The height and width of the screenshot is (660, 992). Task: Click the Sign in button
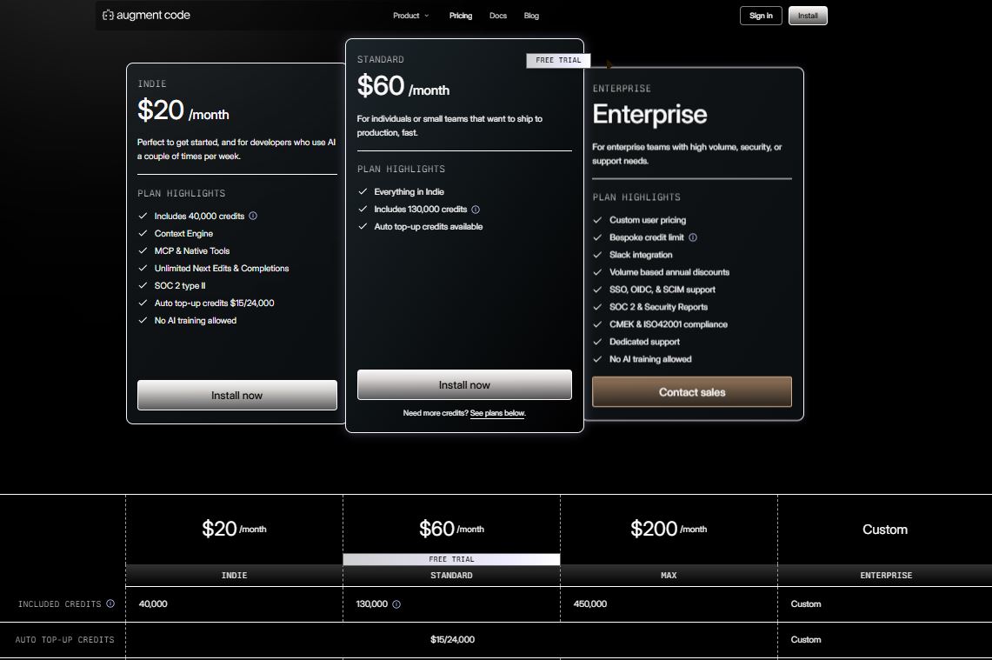pyautogui.click(x=760, y=15)
